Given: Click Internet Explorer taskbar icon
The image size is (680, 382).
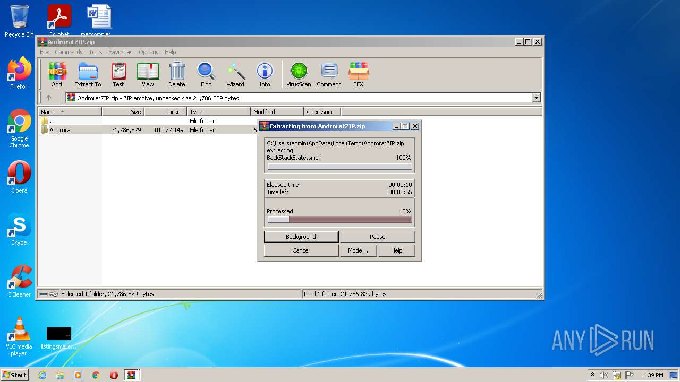Looking at the screenshot, I should pyautogui.click(x=42, y=375).
